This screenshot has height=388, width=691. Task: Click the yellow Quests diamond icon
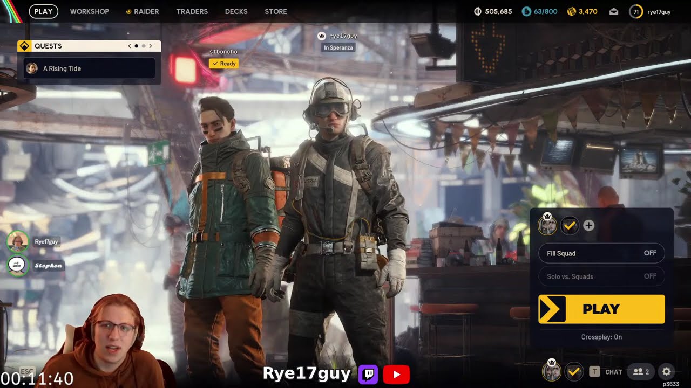[24, 46]
